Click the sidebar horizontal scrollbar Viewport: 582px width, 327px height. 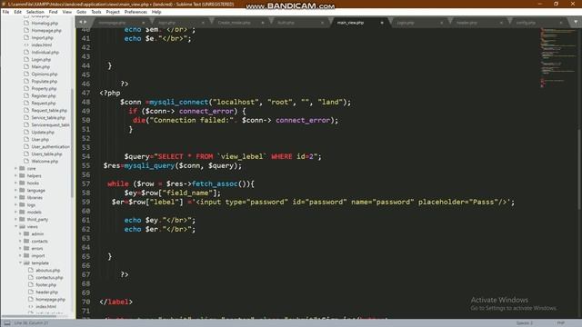[30, 316]
